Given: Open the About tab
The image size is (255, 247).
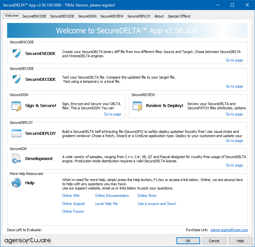Looking at the screenshot, I should pos(159,16).
